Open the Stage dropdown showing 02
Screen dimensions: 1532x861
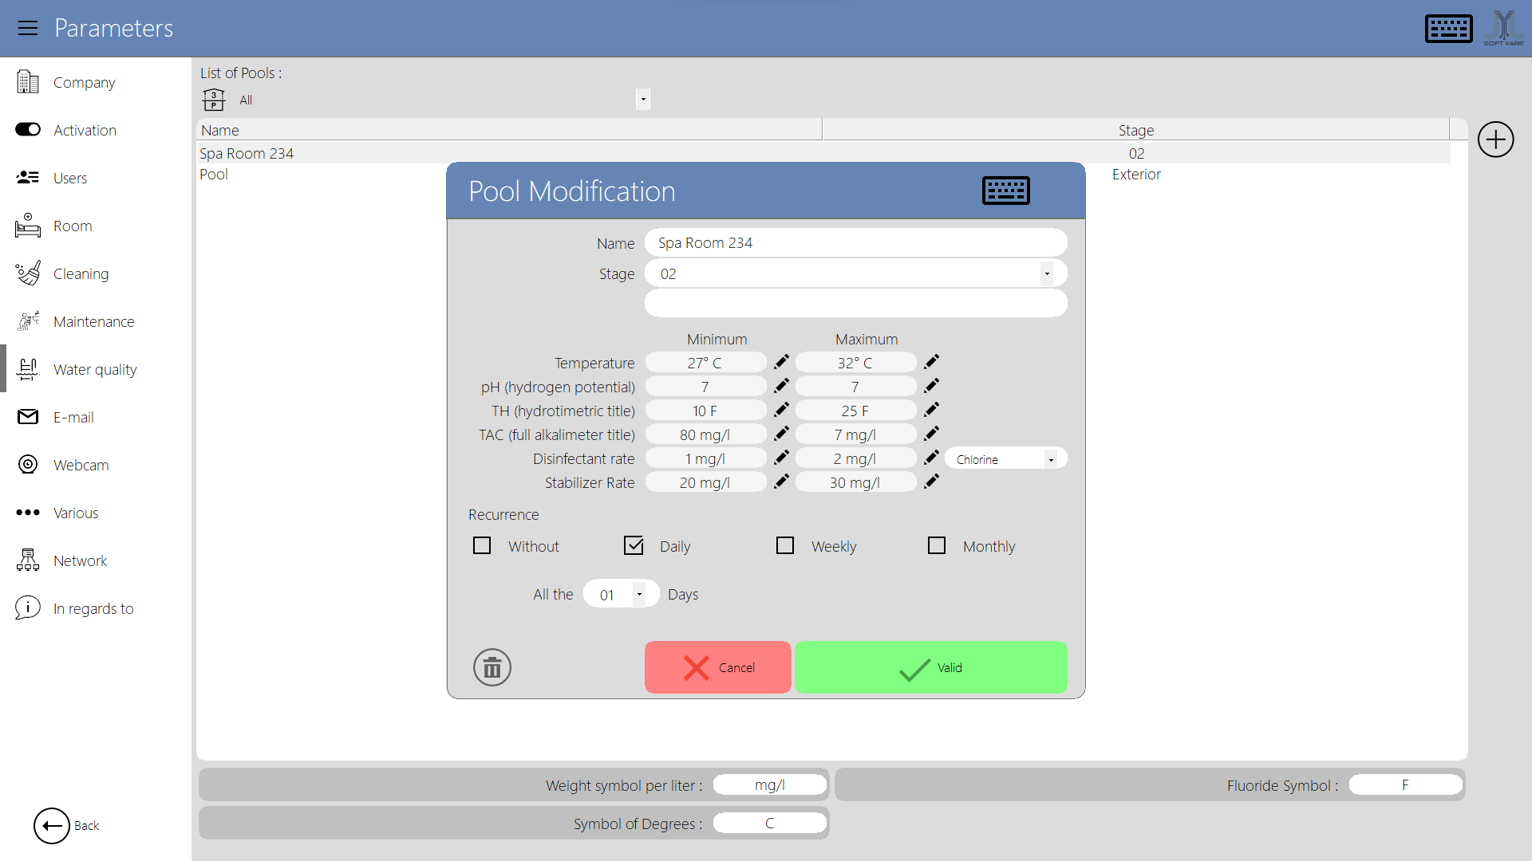pos(1046,273)
